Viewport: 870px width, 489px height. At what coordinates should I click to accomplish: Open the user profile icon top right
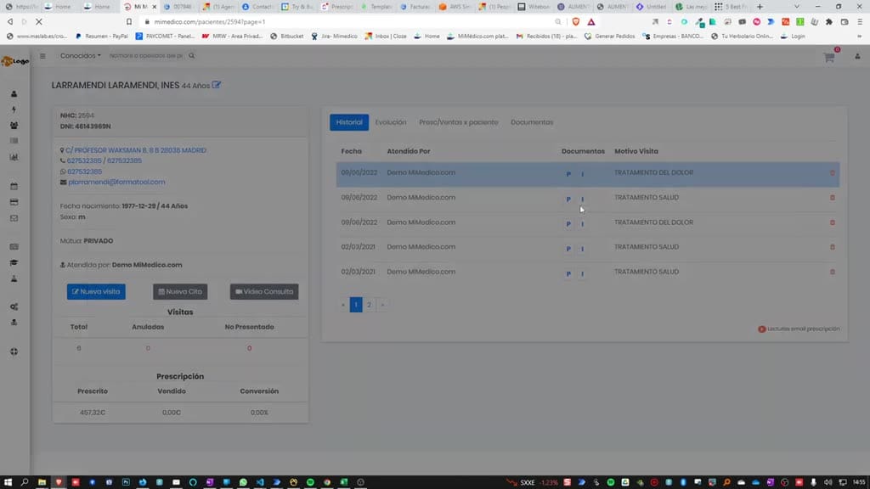pos(857,57)
